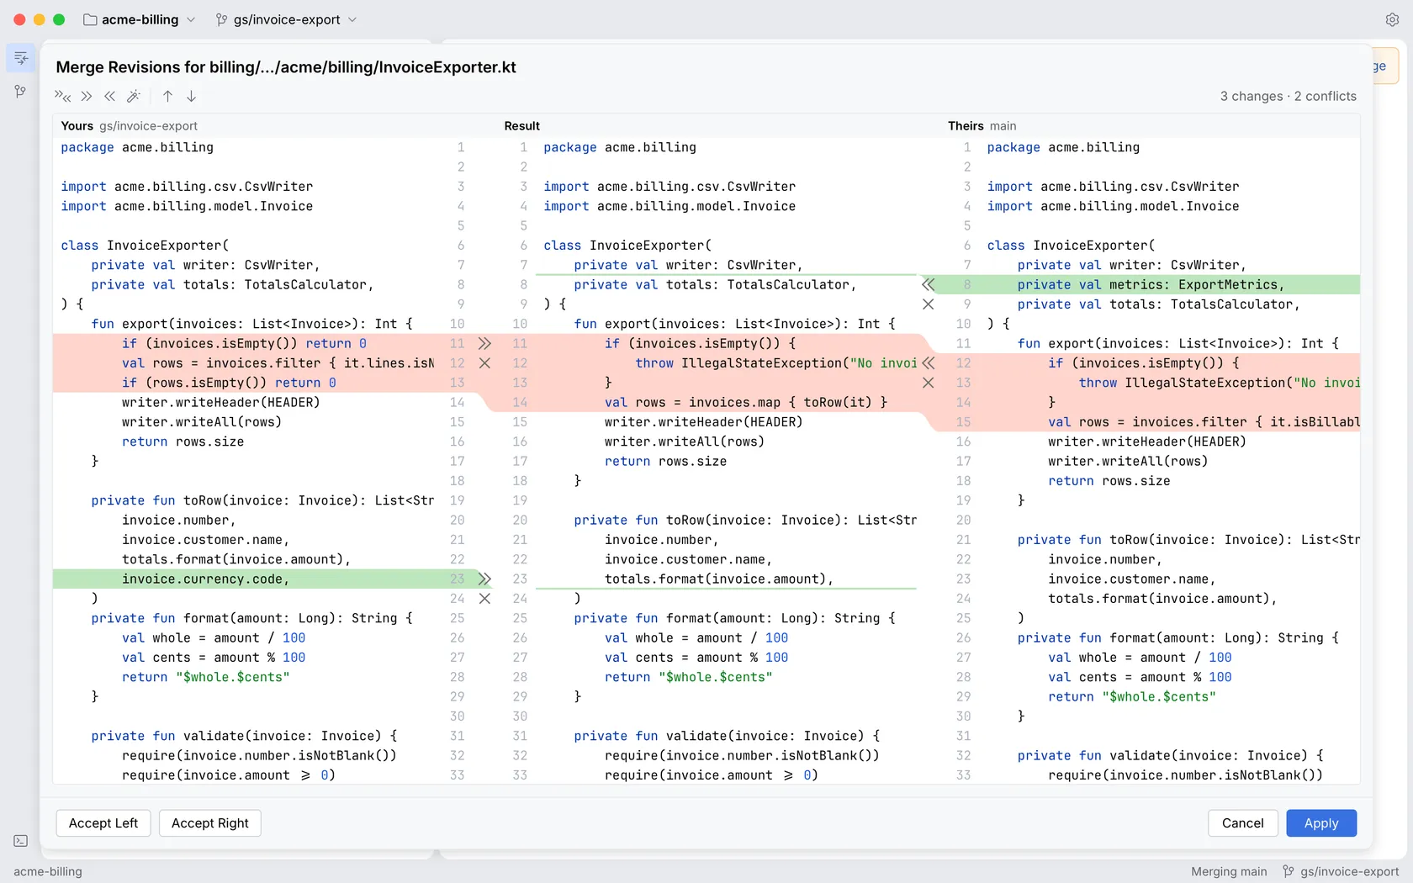Click 'invoice.currency.code,' line in Yours pane

click(205, 579)
